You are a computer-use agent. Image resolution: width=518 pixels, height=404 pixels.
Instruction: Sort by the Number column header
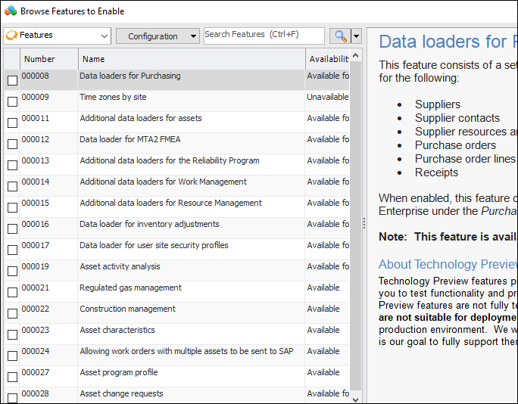coord(39,59)
